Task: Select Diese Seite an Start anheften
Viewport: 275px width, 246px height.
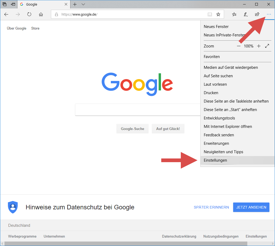Action: [238, 110]
